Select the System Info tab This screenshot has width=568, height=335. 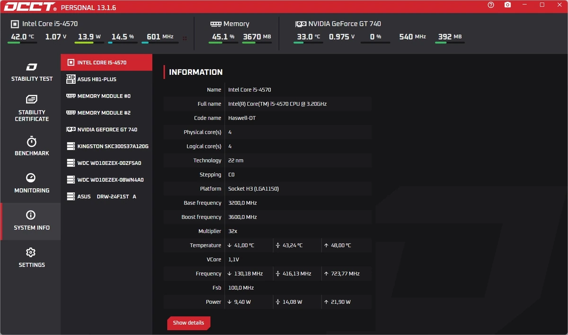[x=31, y=221]
